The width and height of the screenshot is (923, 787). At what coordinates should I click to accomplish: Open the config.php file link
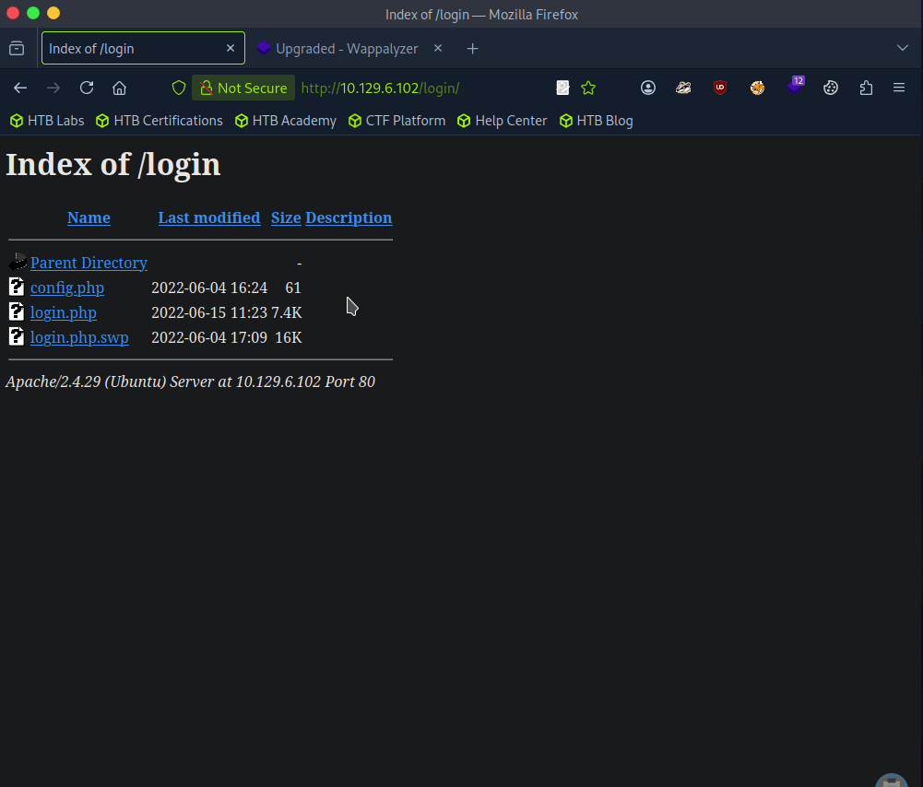click(x=67, y=288)
